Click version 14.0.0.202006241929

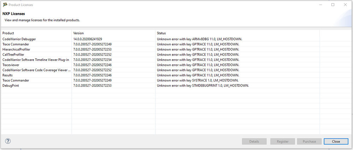point(88,39)
